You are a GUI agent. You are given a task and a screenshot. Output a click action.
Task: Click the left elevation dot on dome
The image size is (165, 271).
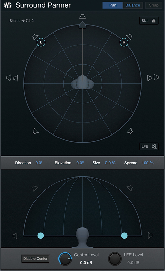point(41,235)
